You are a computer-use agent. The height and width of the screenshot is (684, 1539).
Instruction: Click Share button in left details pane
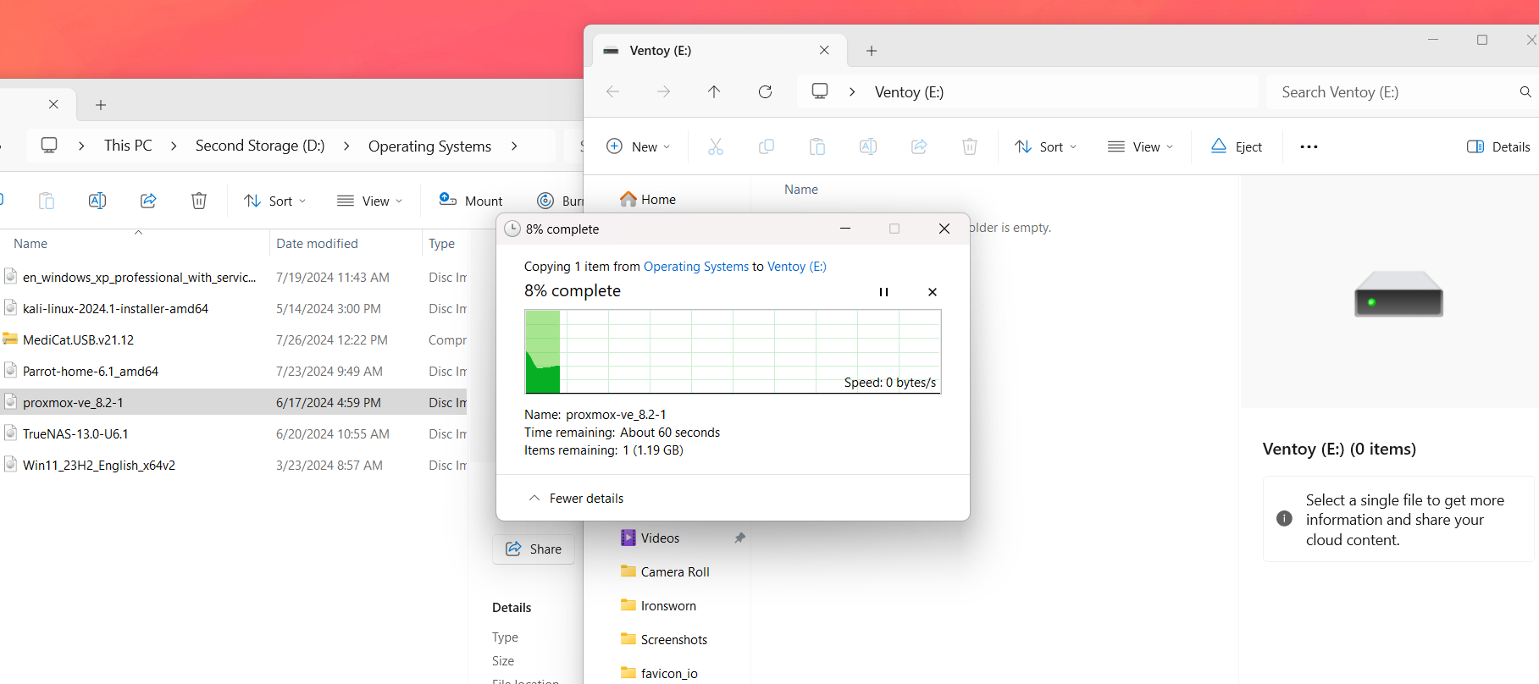(x=534, y=549)
